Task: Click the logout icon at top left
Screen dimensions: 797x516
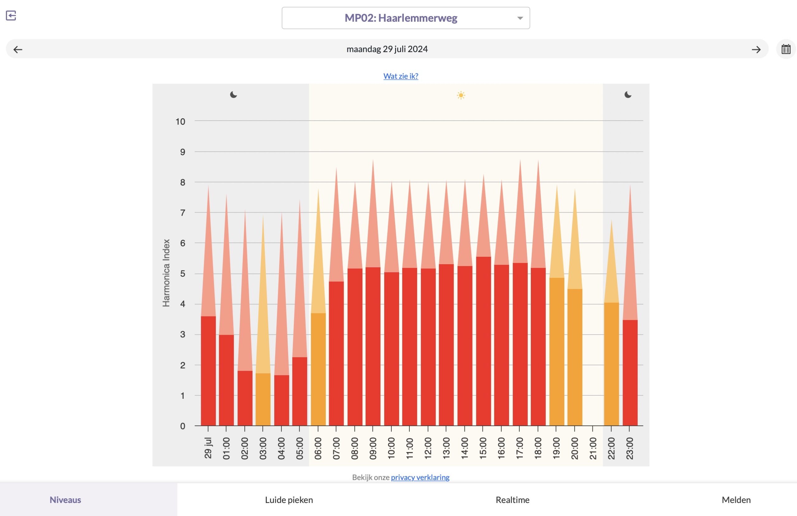Action: [x=11, y=16]
